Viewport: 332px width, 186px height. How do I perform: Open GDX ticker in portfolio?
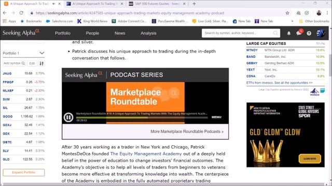coord(6,133)
